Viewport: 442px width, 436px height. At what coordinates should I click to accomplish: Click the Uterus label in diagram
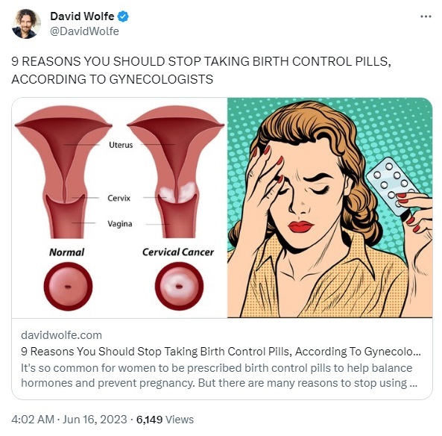click(x=121, y=145)
